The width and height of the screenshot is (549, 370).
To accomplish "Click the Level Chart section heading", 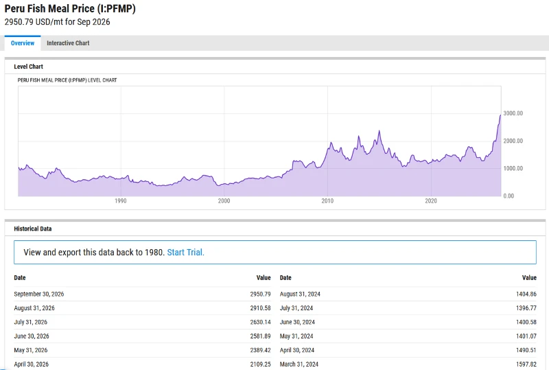I will click(x=28, y=67).
